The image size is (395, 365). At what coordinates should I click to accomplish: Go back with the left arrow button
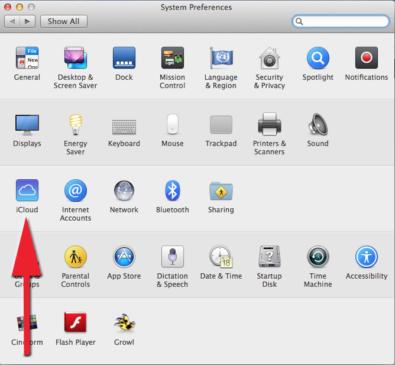[12, 21]
